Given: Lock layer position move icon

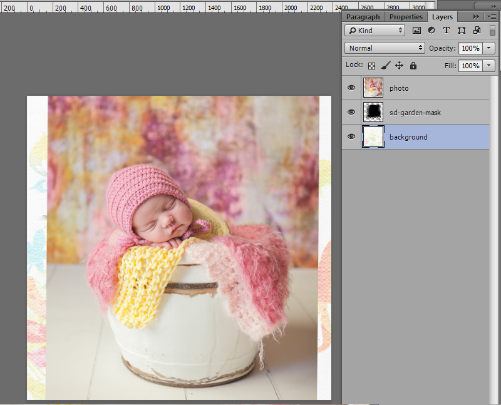Looking at the screenshot, I should [399, 66].
